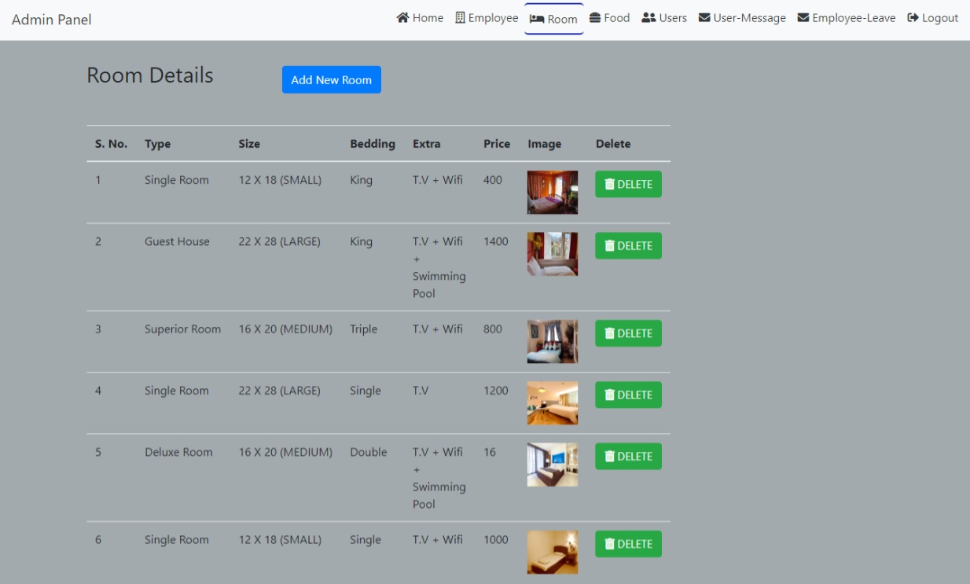
Task: Go to the Food page
Action: [x=610, y=17]
